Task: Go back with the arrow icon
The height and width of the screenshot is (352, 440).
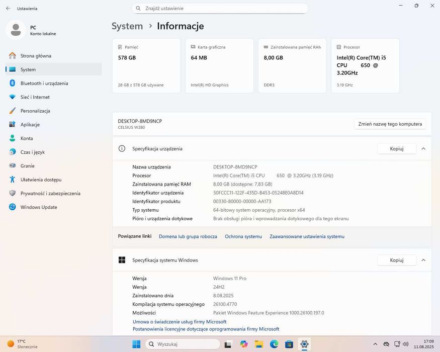Action: (x=8, y=9)
